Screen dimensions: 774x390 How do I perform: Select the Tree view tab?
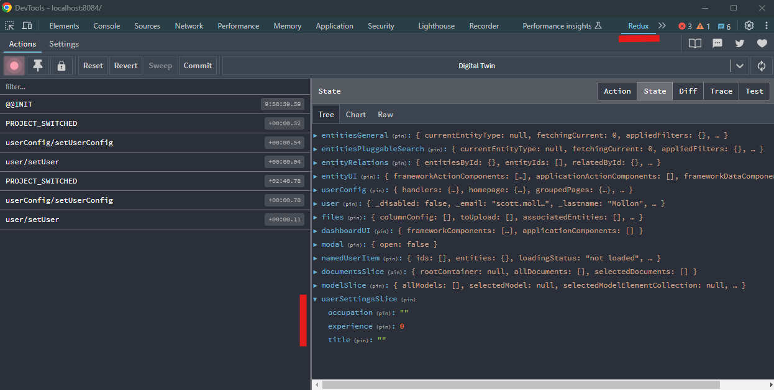[326, 114]
